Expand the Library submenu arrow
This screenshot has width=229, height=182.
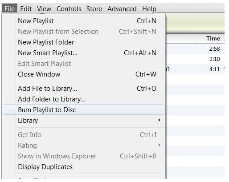pos(159,120)
